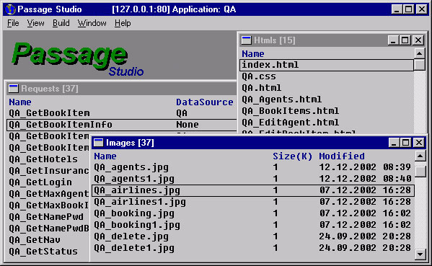Open the Window menu
The height and width of the screenshot is (266, 432).
[x=92, y=23]
